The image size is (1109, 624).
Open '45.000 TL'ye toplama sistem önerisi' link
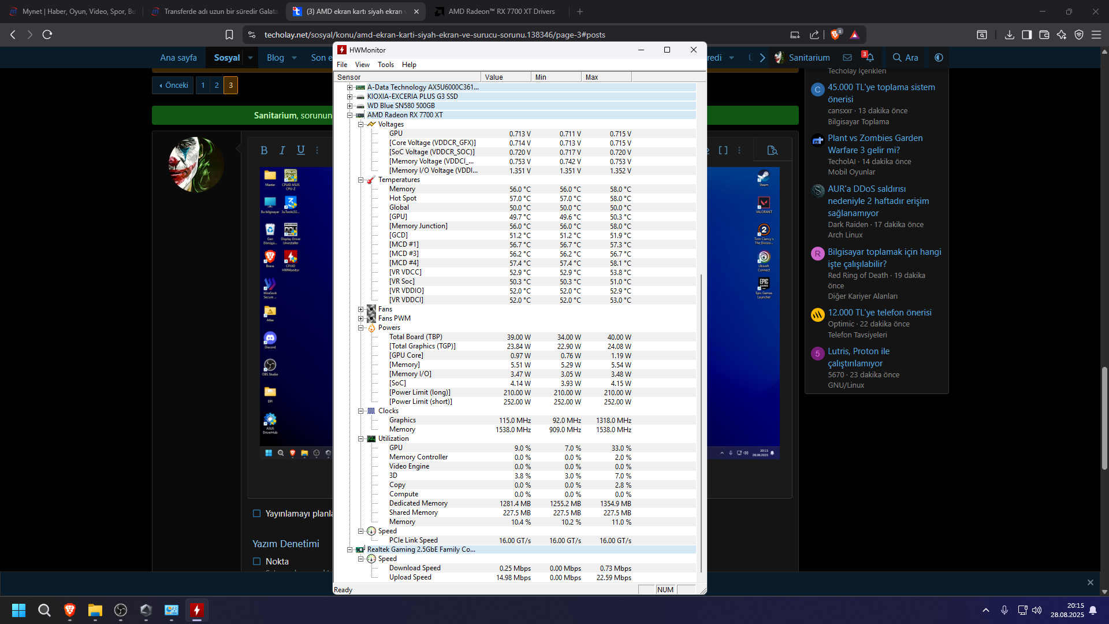(x=881, y=93)
